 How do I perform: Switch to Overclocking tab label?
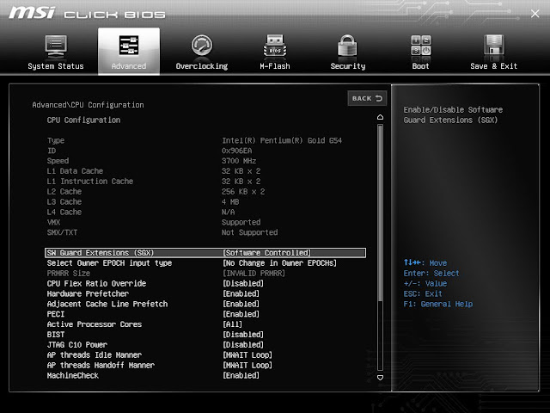coord(202,66)
